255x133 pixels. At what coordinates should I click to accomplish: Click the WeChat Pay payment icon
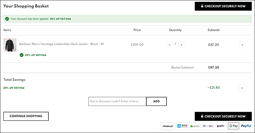click(195, 126)
